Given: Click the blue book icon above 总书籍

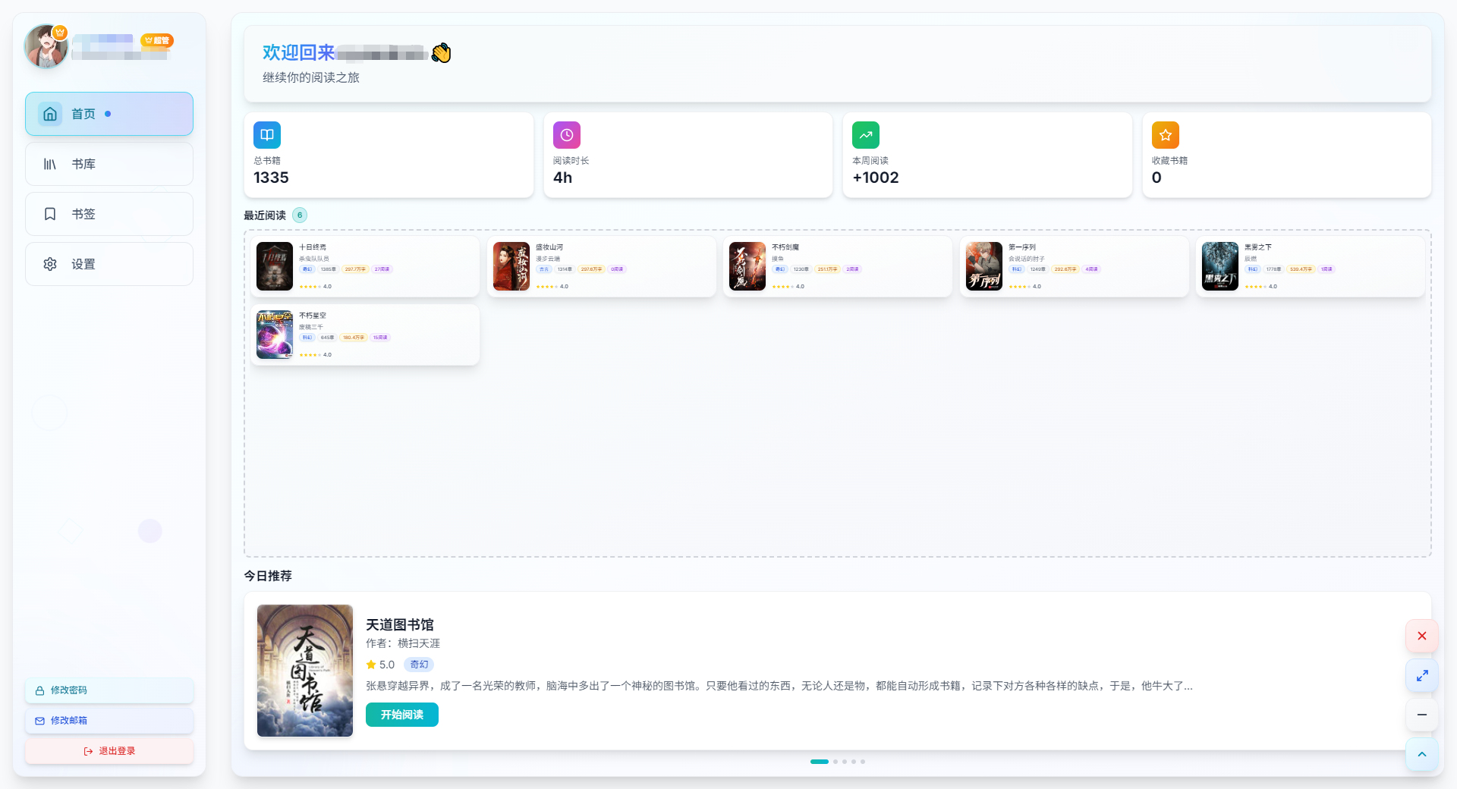Looking at the screenshot, I should 267,135.
